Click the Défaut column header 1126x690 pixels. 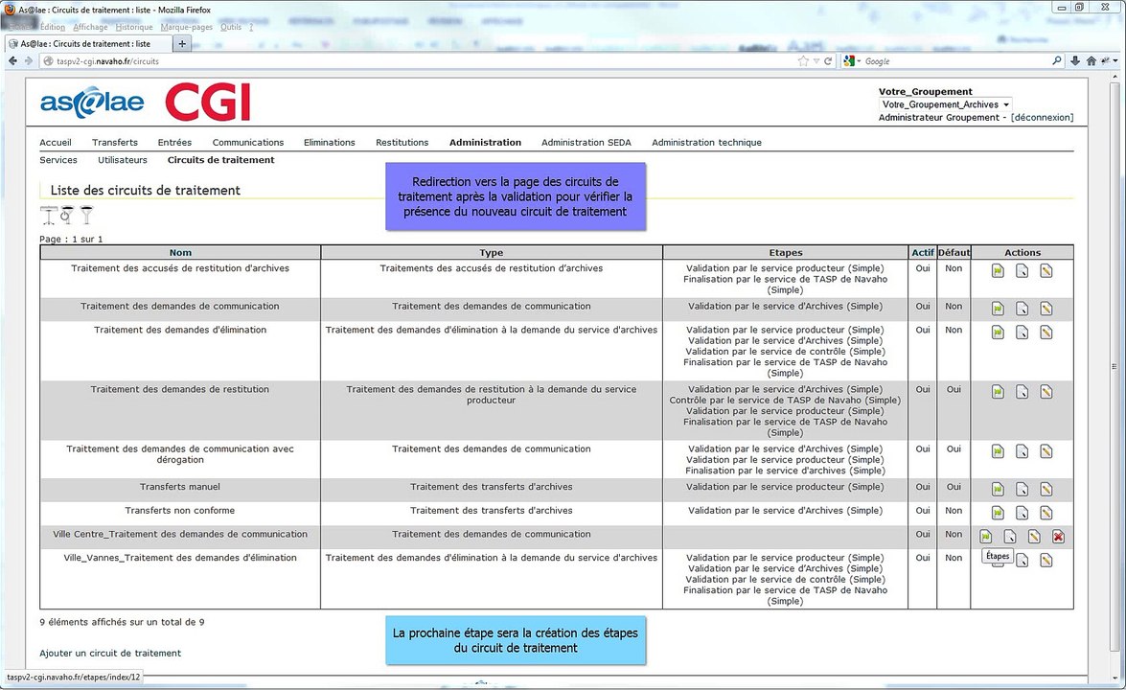point(954,253)
